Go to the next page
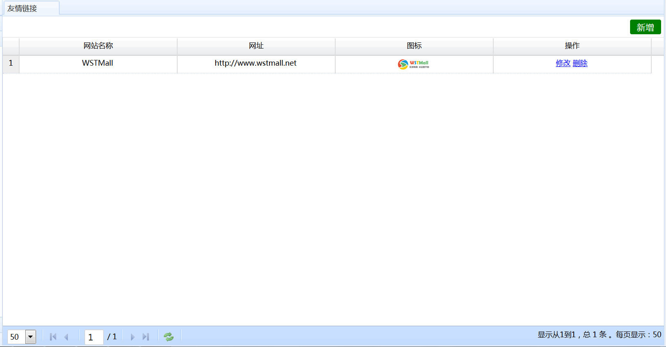The height and width of the screenshot is (347, 666). point(132,337)
